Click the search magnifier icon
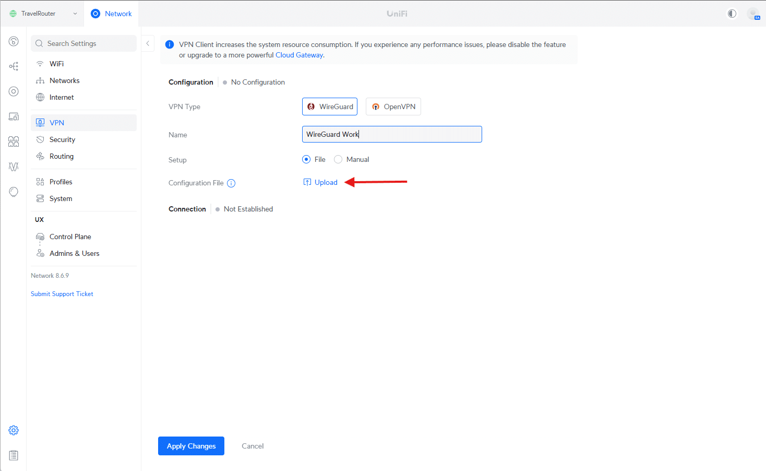The height and width of the screenshot is (471, 766). [39, 43]
